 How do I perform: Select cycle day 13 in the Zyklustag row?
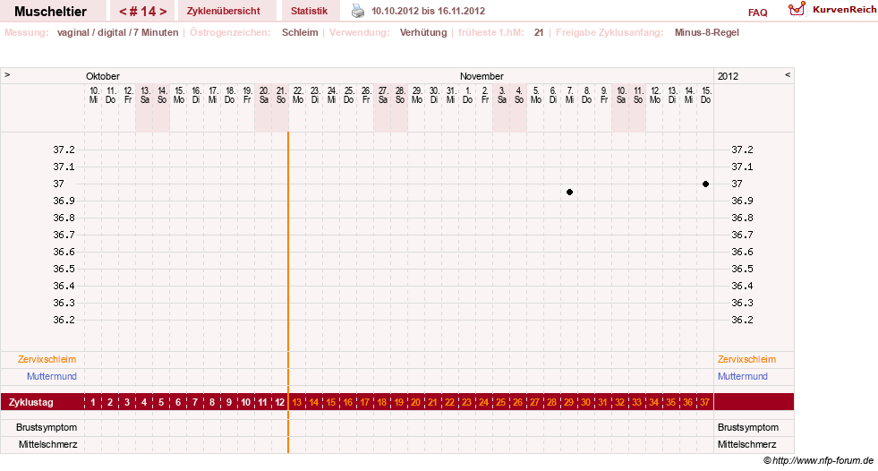297,402
